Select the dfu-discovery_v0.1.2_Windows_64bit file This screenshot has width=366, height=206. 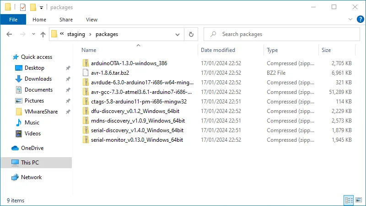pos(135,111)
